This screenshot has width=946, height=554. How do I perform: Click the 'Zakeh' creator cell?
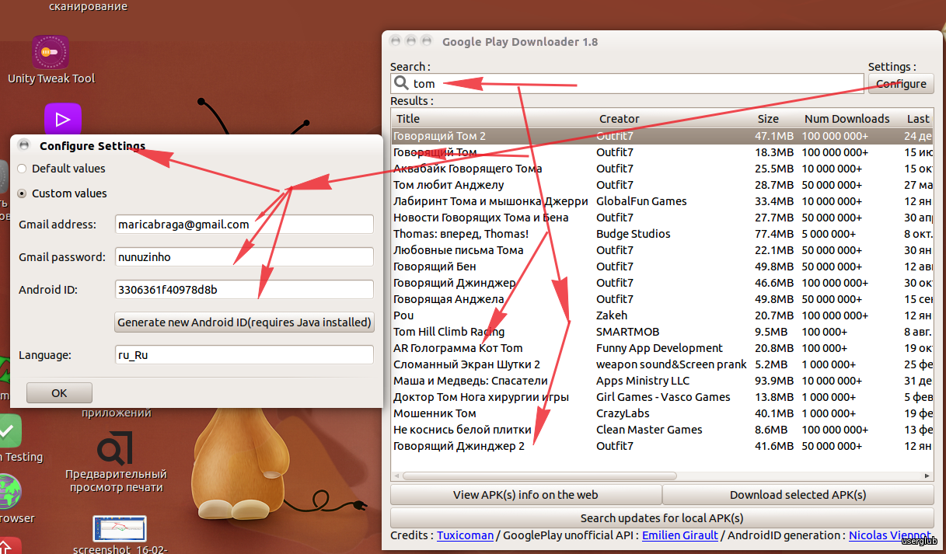(x=612, y=315)
